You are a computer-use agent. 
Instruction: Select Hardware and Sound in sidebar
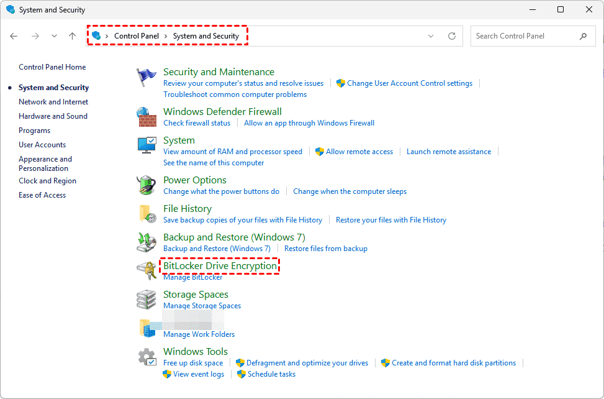tap(53, 116)
